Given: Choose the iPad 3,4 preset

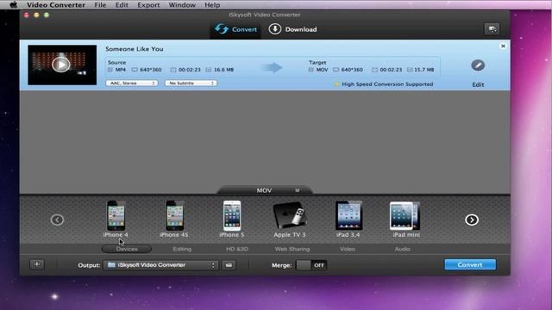Looking at the screenshot, I should (x=348, y=219).
